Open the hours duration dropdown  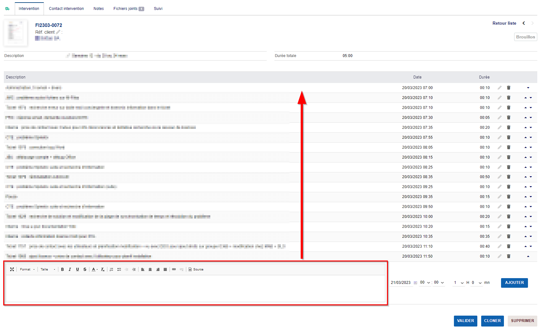click(x=458, y=283)
